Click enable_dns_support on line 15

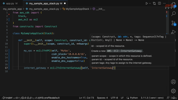[64, 61]
